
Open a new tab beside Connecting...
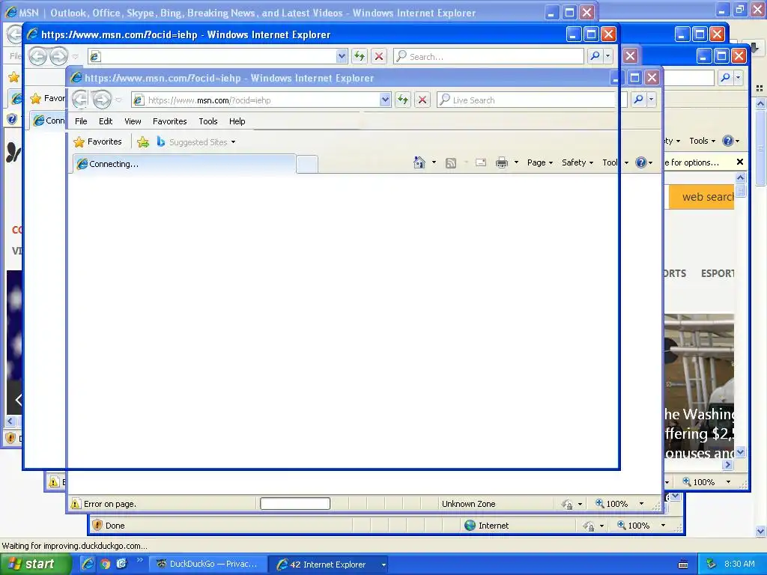coord(307,164)
